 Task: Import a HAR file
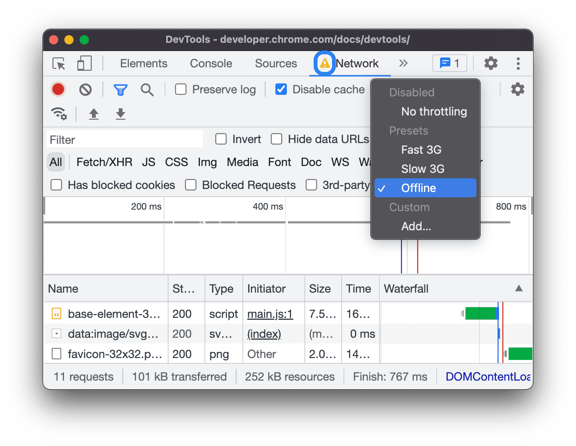pos(94,114)
